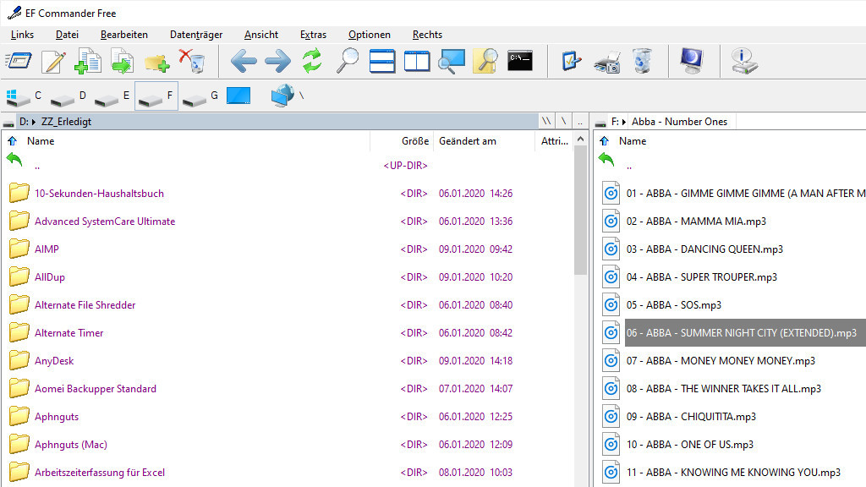Image resolution: width=866 pixels, height=487 pixels.
Task: Open the network drive globe icon
Action: [x=282, y=96]
